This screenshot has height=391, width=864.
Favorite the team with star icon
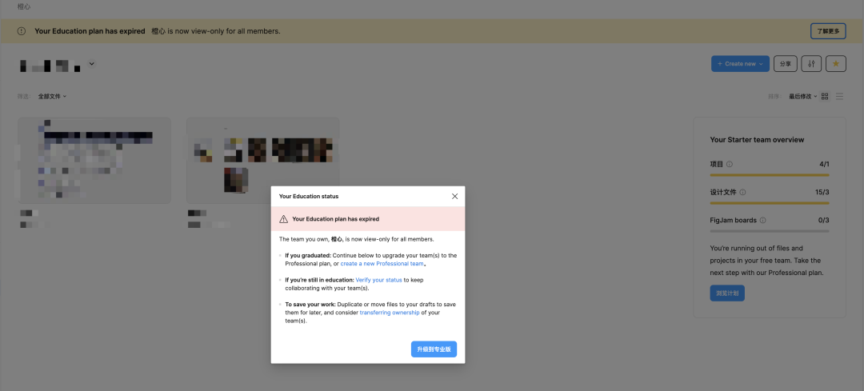click(x=836, y=64)
